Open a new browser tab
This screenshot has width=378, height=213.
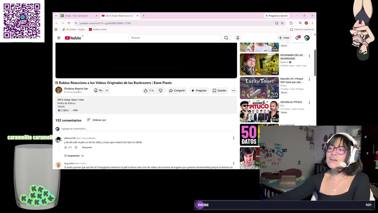tap(144, 16)
